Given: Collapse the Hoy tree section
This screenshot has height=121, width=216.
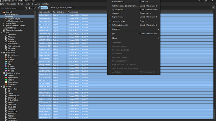Looking at the screenshot, I should pyautogui.click(x=1, y=32).
